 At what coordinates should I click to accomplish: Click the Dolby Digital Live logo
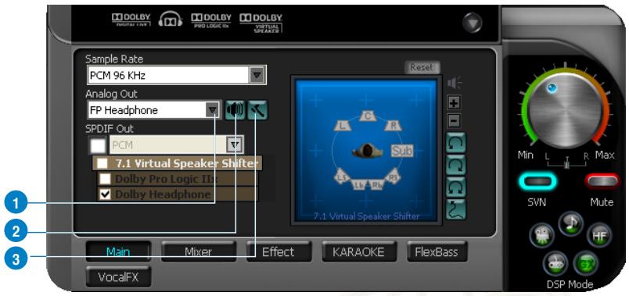131,20
